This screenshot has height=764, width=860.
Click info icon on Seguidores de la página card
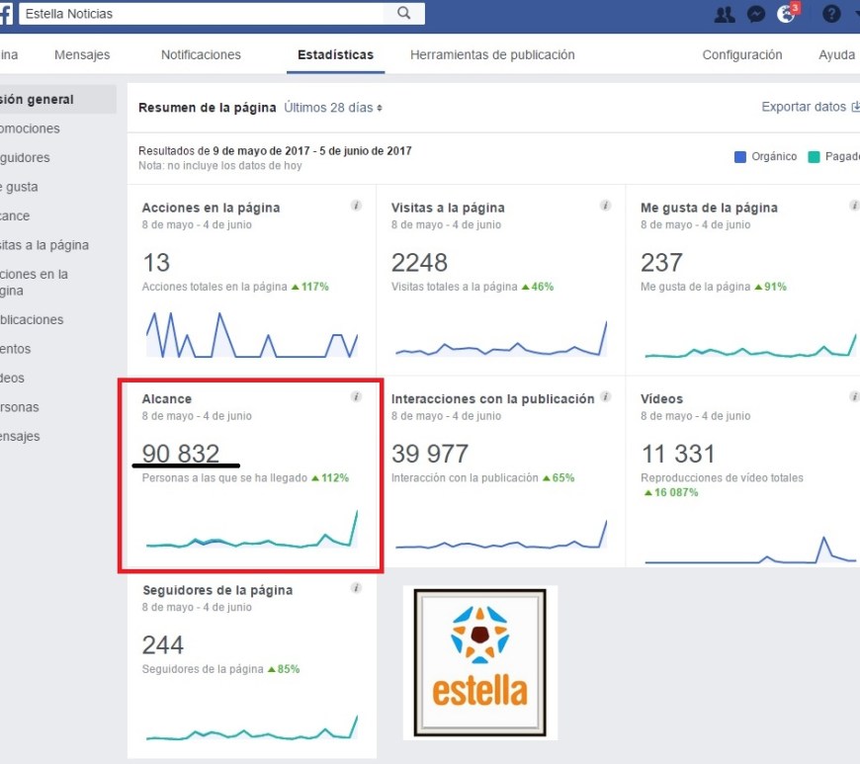356,588
